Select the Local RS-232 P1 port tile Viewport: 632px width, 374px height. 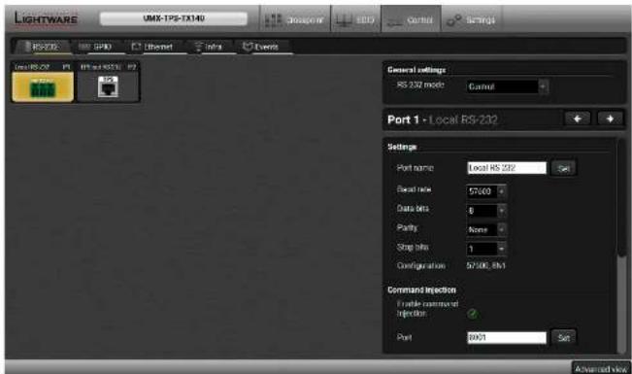pyautogui.click(x=43, y=82)
